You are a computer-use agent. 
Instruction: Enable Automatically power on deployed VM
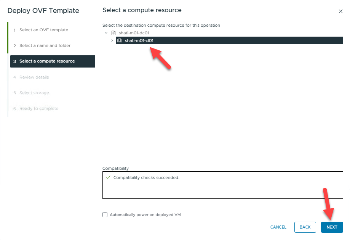point(105,215)
